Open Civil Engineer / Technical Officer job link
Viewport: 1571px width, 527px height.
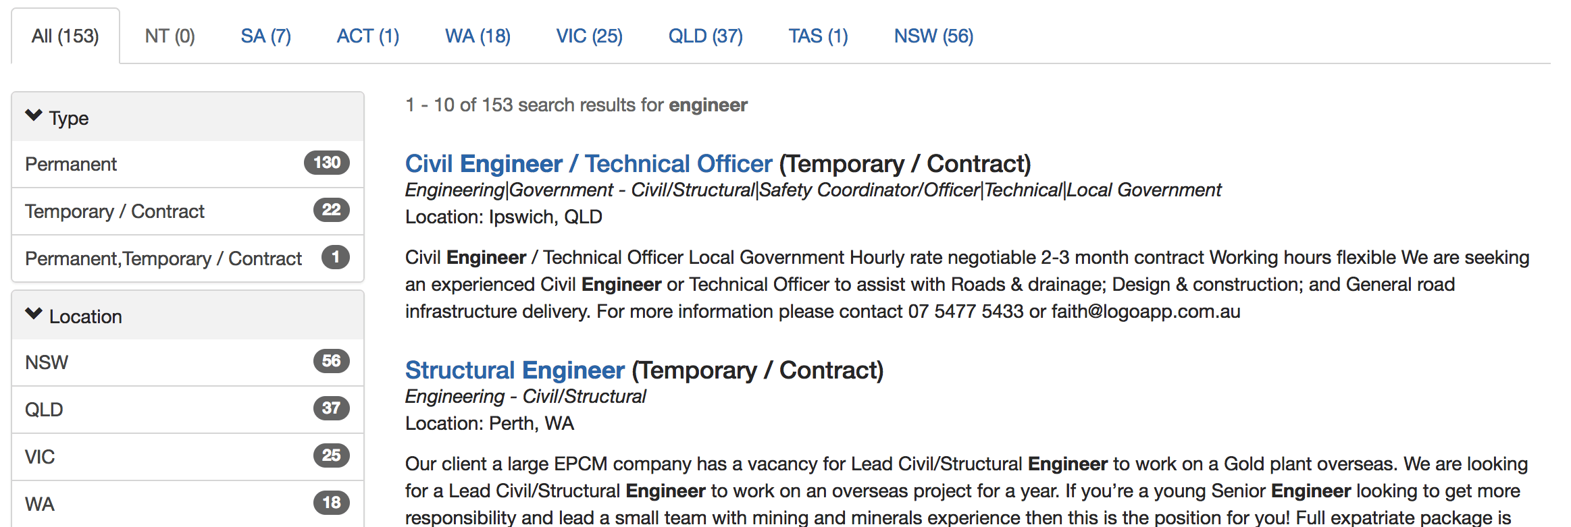pos(588,164)
